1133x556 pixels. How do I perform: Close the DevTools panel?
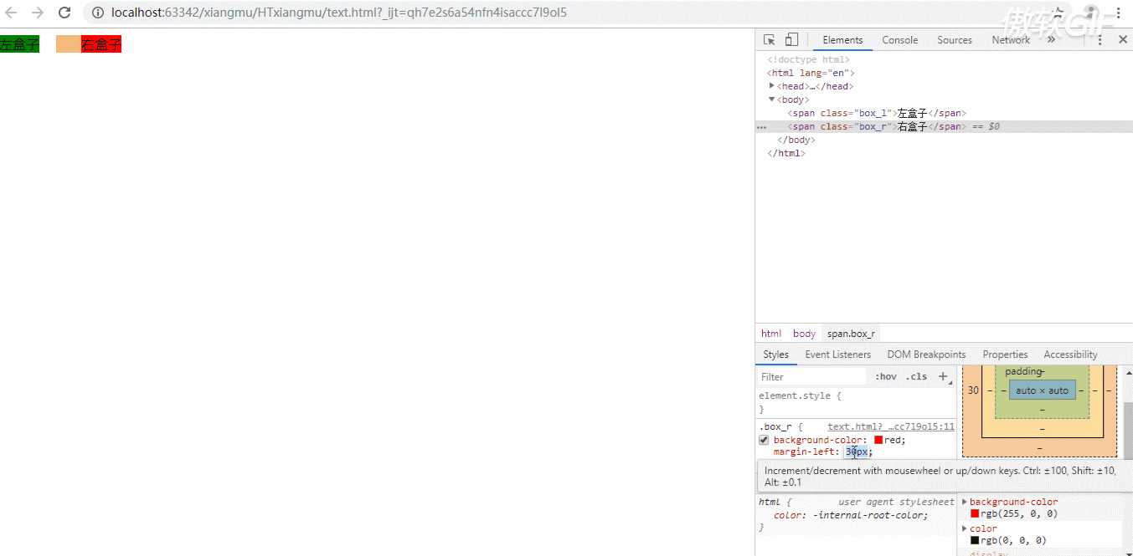tap(1122, 39)
